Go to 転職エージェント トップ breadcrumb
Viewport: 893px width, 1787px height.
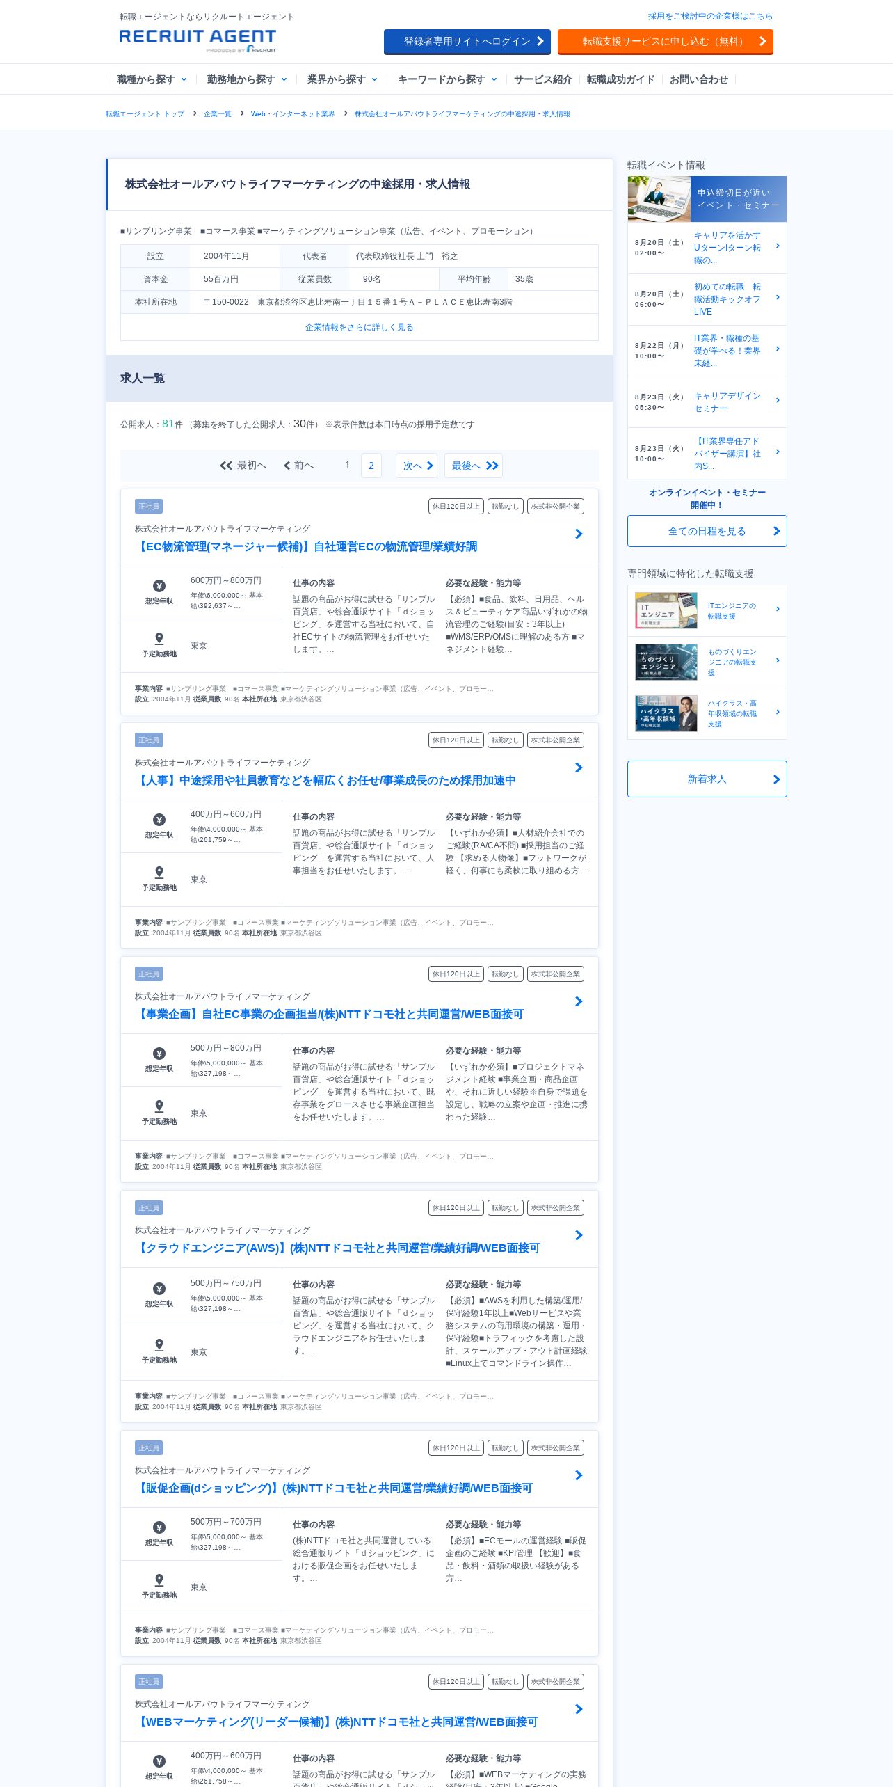(x=145, y=113)
